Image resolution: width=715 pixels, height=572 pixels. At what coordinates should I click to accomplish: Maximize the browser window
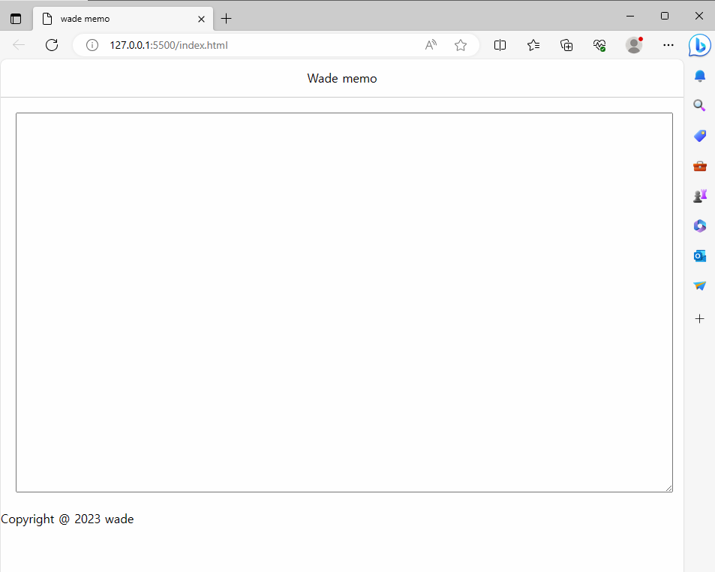(665, 16)
